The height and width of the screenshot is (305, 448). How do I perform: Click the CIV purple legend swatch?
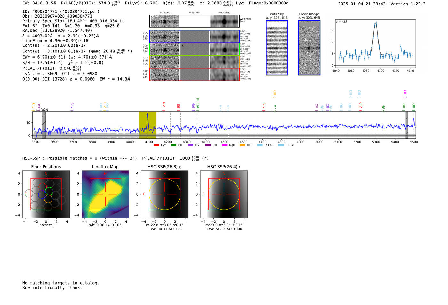[190, 145]
